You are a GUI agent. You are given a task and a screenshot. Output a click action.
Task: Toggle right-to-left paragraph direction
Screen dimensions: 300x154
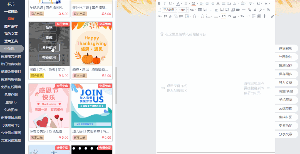click(x=229, y=16)
